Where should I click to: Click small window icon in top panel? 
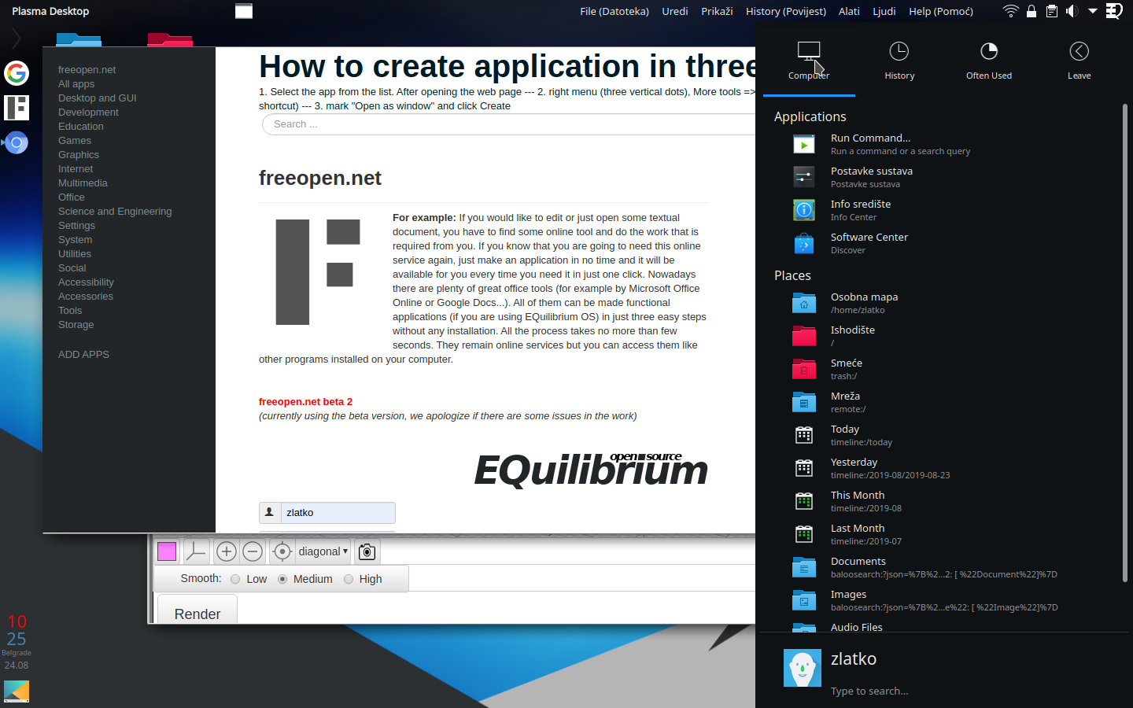pyautogui.click(x=244, y=11)
